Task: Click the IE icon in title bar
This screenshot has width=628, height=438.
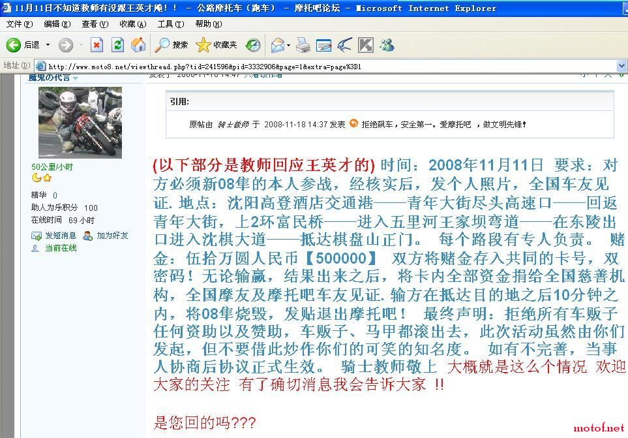Action: [7, 8]
